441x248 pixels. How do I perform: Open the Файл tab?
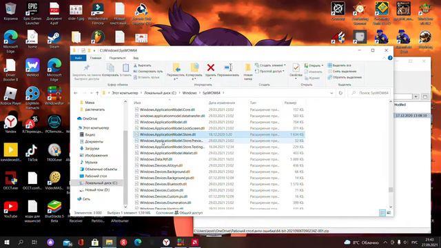coord(79,58)
